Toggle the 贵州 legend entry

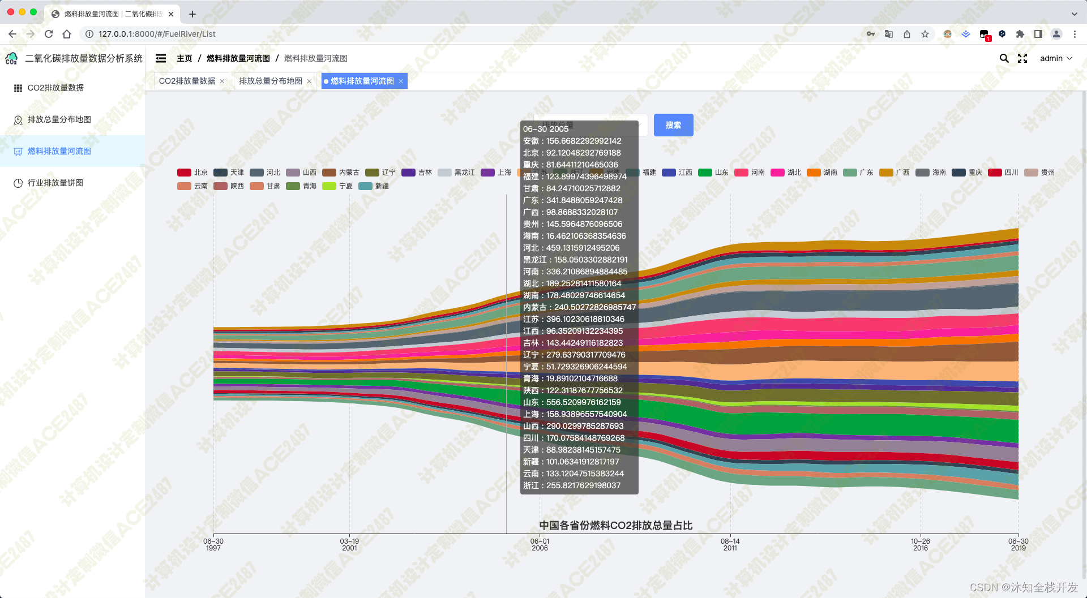click(x=1039, y=173)
